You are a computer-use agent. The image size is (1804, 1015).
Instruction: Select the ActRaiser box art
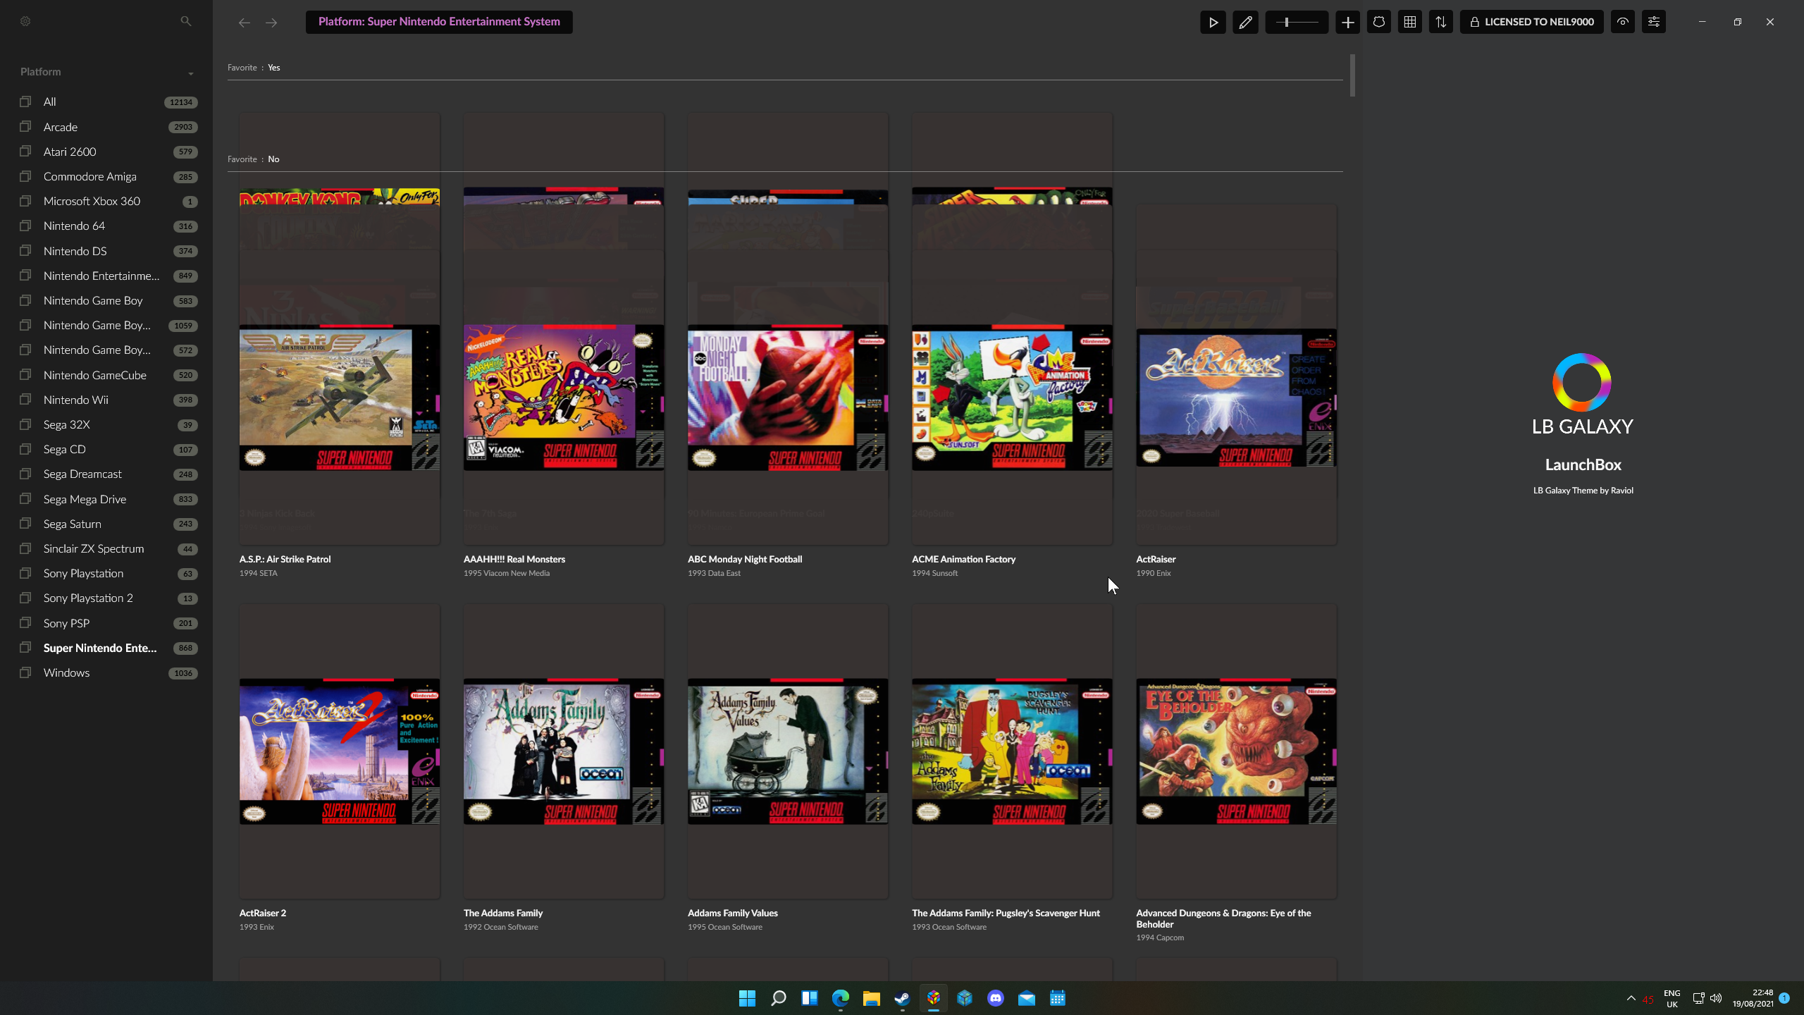(x=1236, y=398)
